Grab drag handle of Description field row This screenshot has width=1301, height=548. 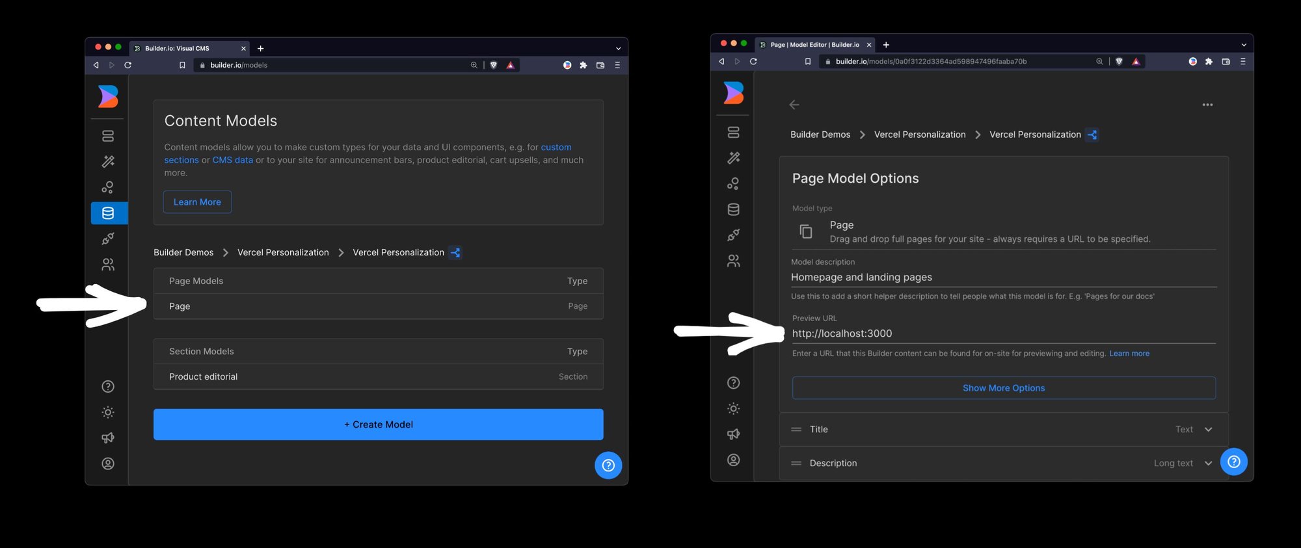click(x=796, y=463)
